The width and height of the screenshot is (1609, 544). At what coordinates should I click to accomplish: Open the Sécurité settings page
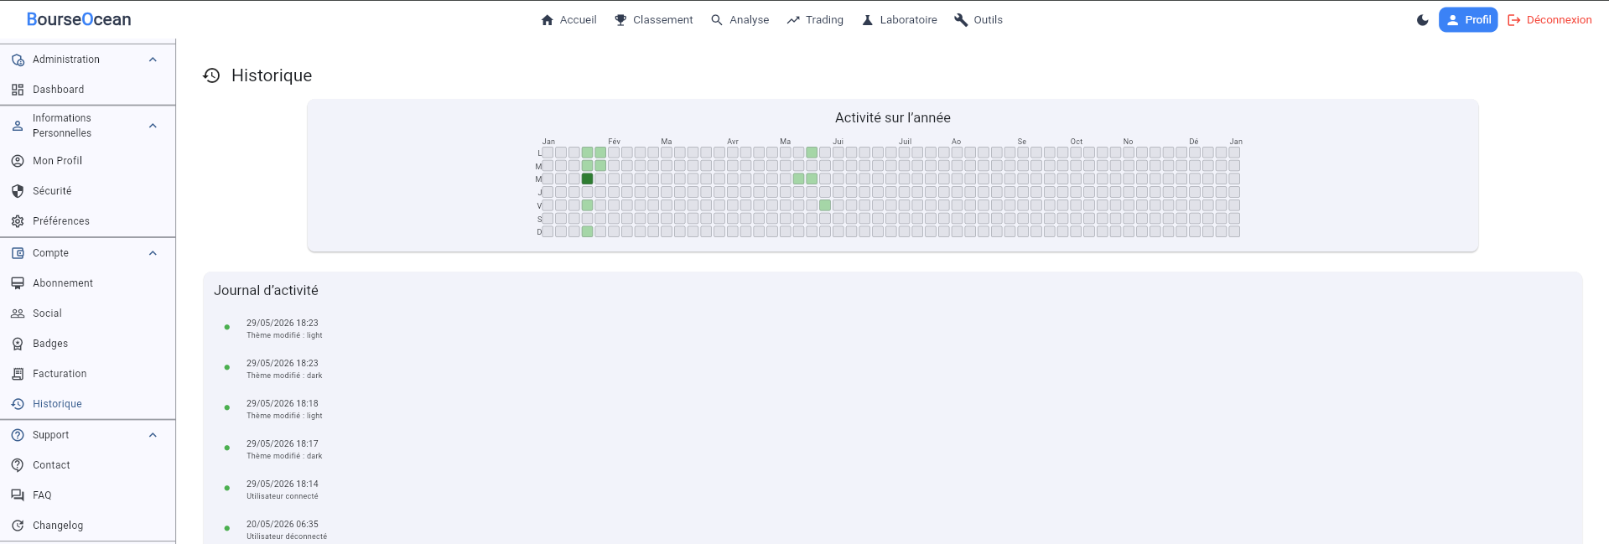88,191
